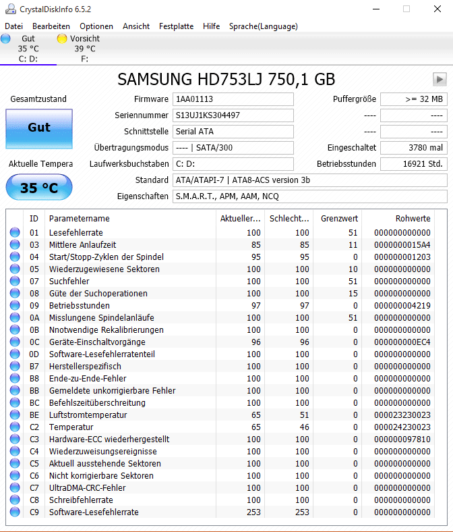Select the Gut 35 °C C: D: disk tab
The height and width of the screenshot is (532, 453).
point(28,49)
